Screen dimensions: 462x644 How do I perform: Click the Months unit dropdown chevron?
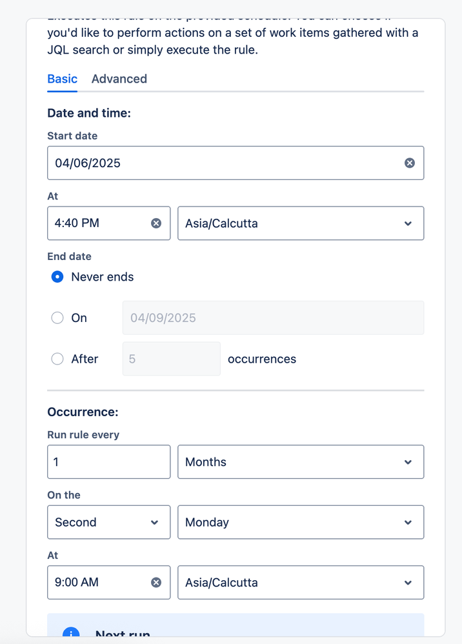pyautogui.click(x=408, y=463)
